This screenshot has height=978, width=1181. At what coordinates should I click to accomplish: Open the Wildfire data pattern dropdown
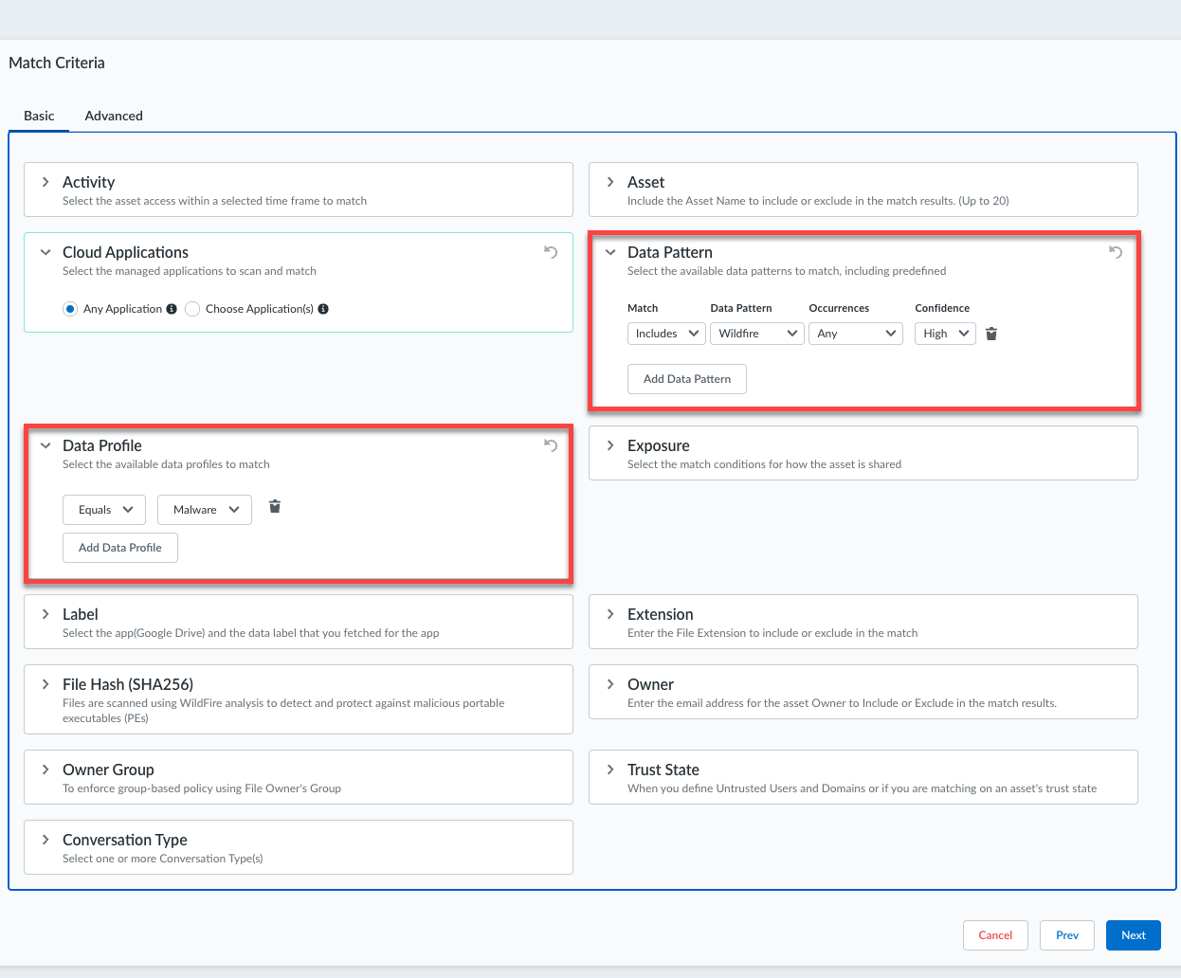click(x=756, y=334)
